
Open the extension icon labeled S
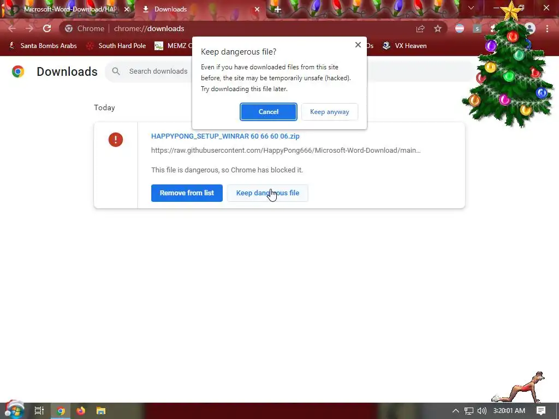pos(477,28)
